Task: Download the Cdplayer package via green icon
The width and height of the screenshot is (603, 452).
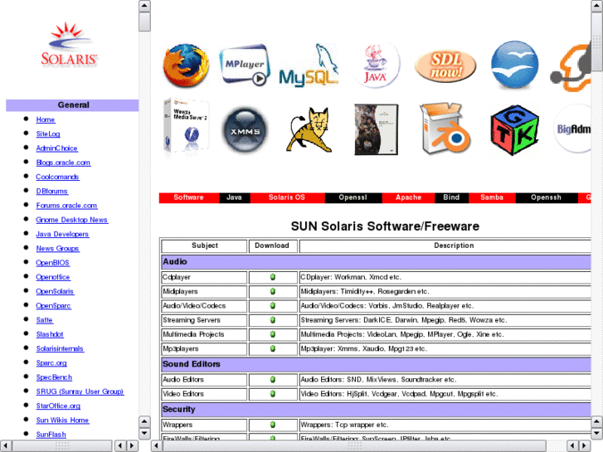Action: (x=273, y=277)
